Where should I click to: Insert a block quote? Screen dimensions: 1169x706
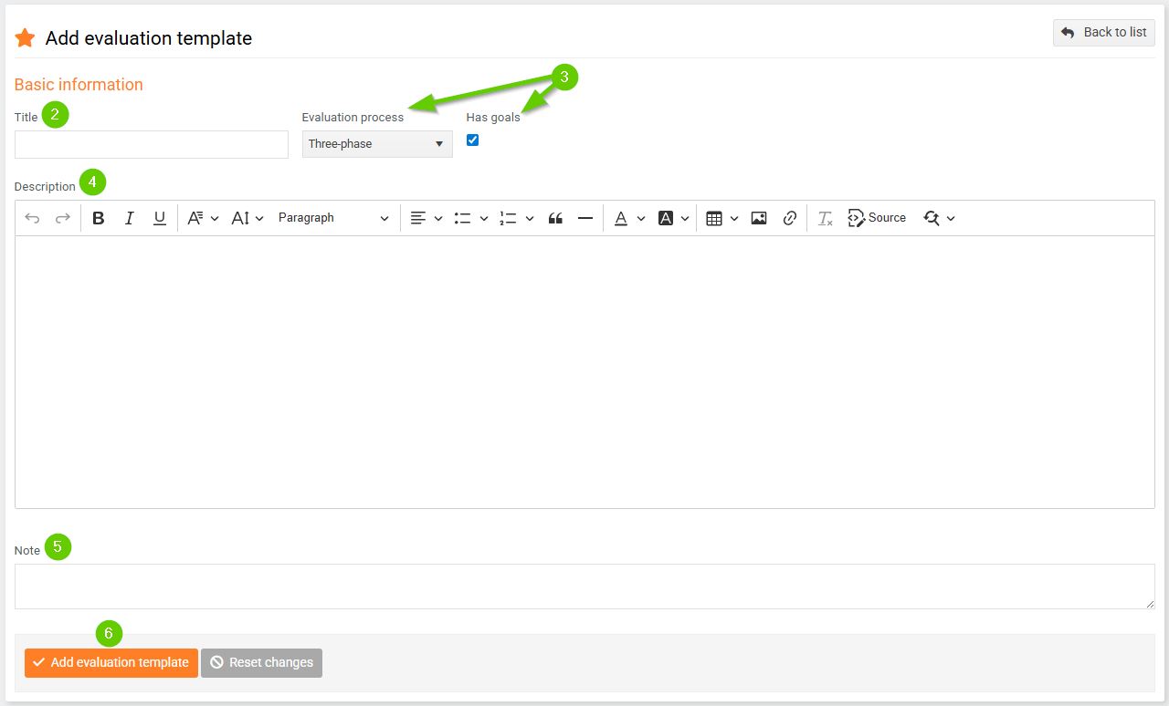click(555, 218)
